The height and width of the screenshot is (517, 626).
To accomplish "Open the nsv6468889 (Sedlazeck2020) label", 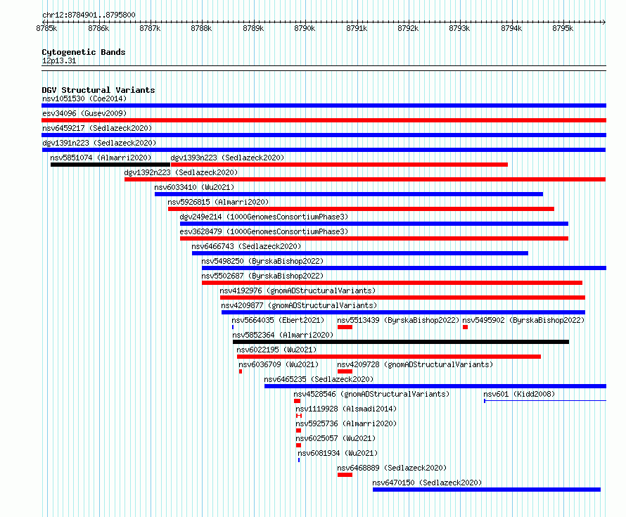I will (392, 468).
